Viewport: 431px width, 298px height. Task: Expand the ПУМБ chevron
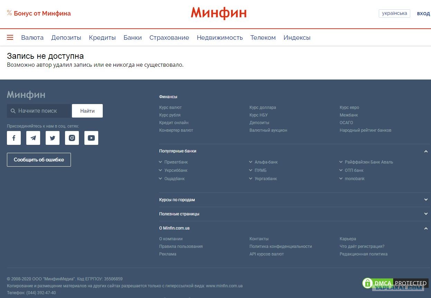click(251, 170)
